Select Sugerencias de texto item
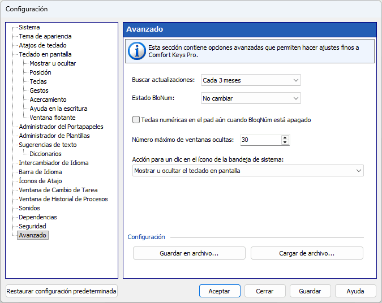This screenshot has width=382, height=303. pos(48,145)
